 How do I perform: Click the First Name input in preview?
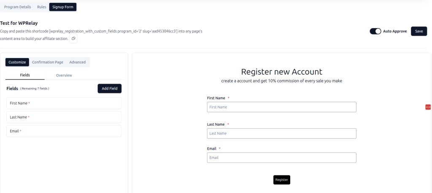281,107
